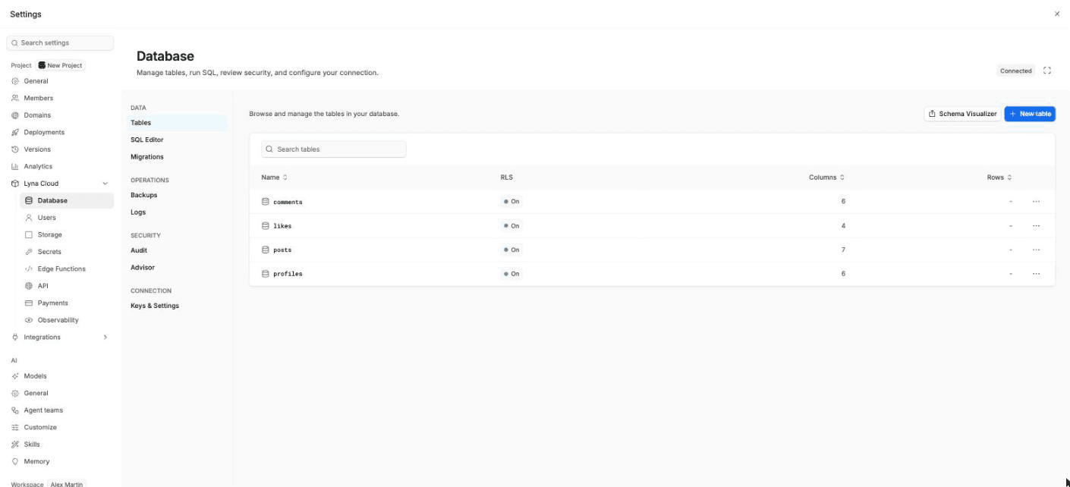Click the Analytics bar chart icon
Viewport: 1070px width, 487px height.
(x=15, y=166)
